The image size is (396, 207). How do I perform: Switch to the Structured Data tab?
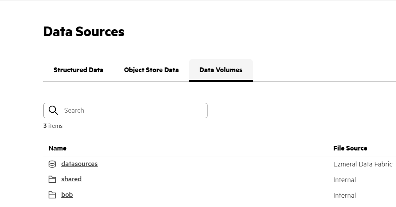pos(78,70)
